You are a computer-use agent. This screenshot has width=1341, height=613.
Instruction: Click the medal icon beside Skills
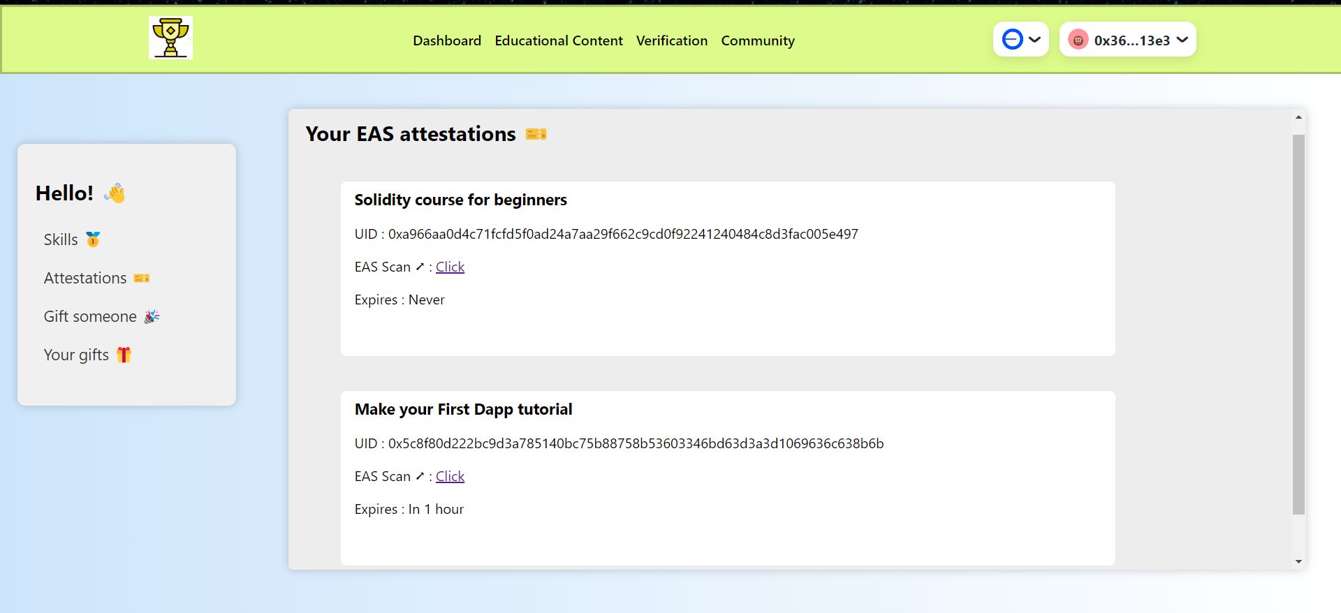pyautogui.click(x=93, y=239)
